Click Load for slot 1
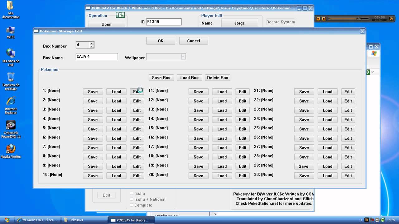 tap(116, 91)
